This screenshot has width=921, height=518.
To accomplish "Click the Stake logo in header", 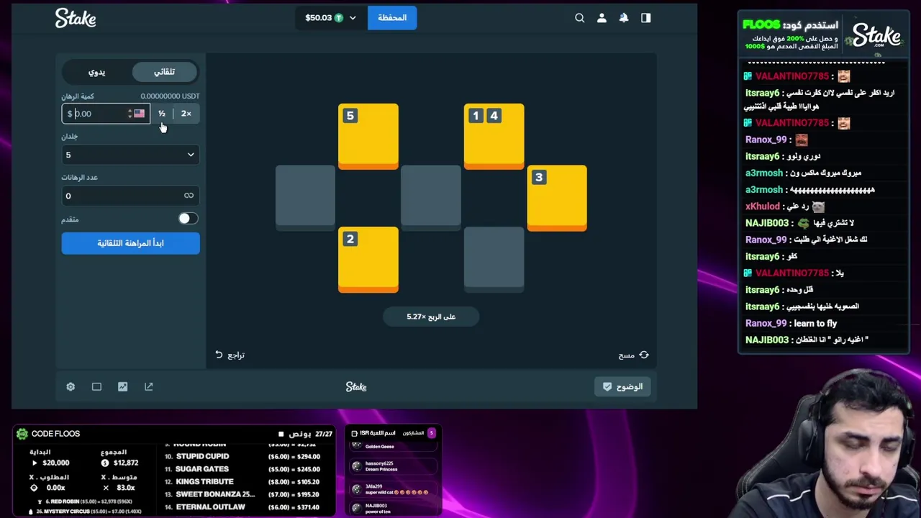I will tap(76, 18).
